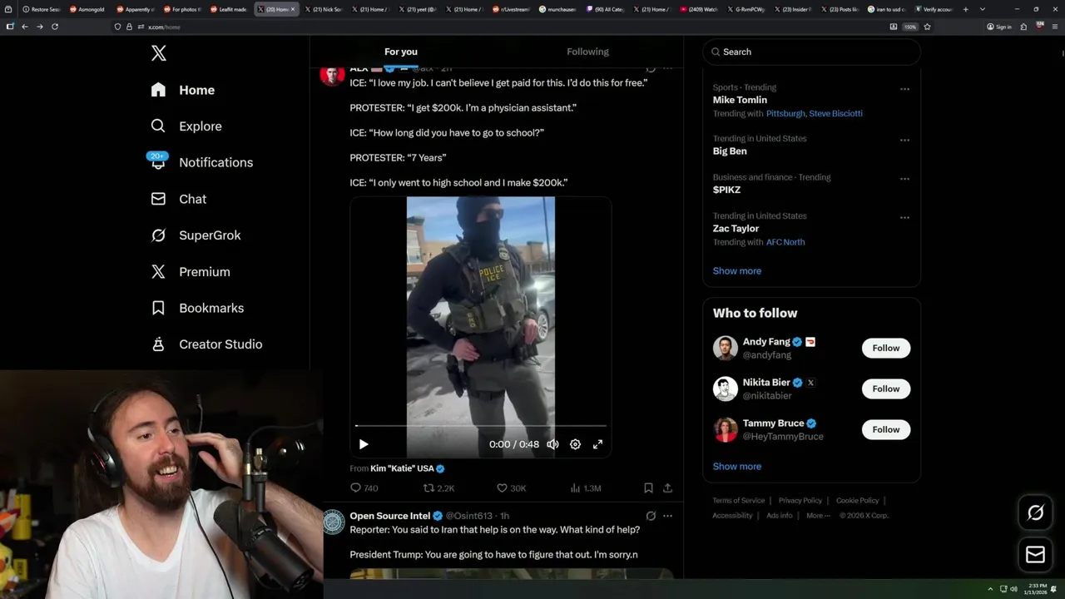Open more options on the ALX post

667,68
